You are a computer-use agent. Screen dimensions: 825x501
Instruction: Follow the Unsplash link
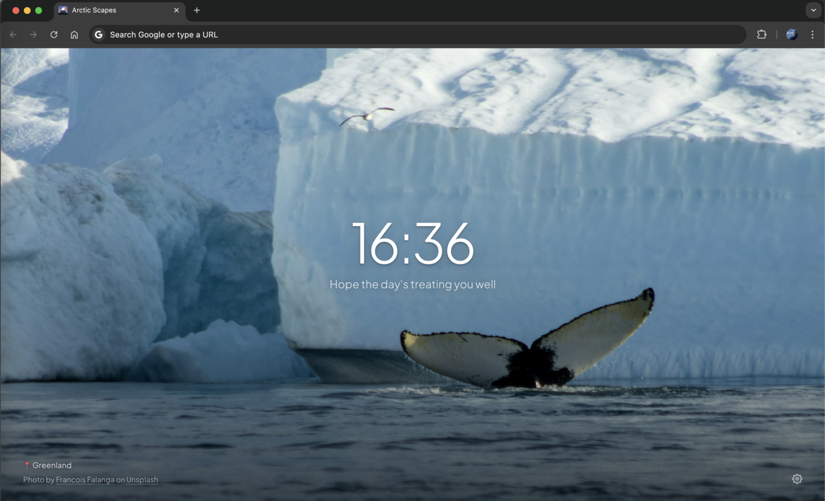pos(142,480)
